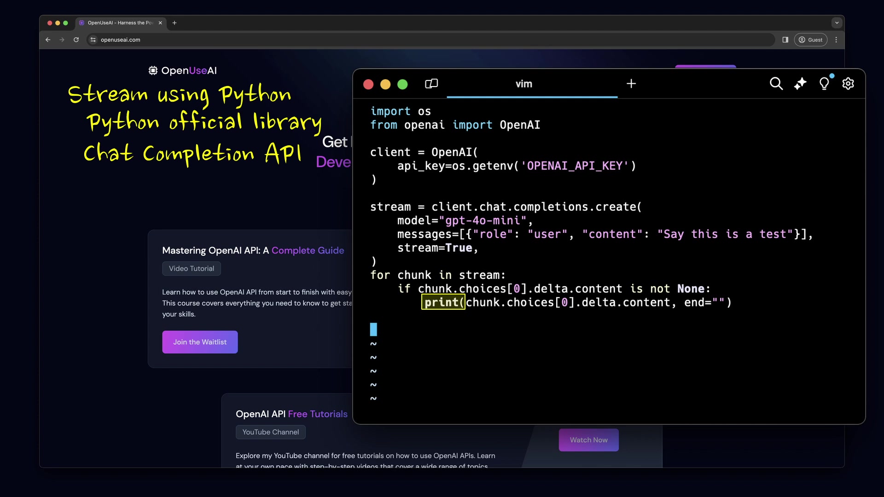Expand the tab search dropdown chevron
The width and height of the screenshot is (884, 497).
click(837, 23)
